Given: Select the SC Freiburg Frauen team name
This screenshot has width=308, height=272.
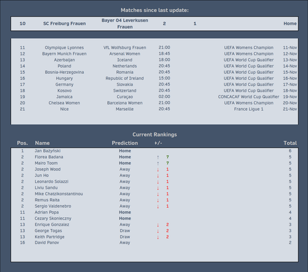Looking at the screenshot, I should pos(65,23).
